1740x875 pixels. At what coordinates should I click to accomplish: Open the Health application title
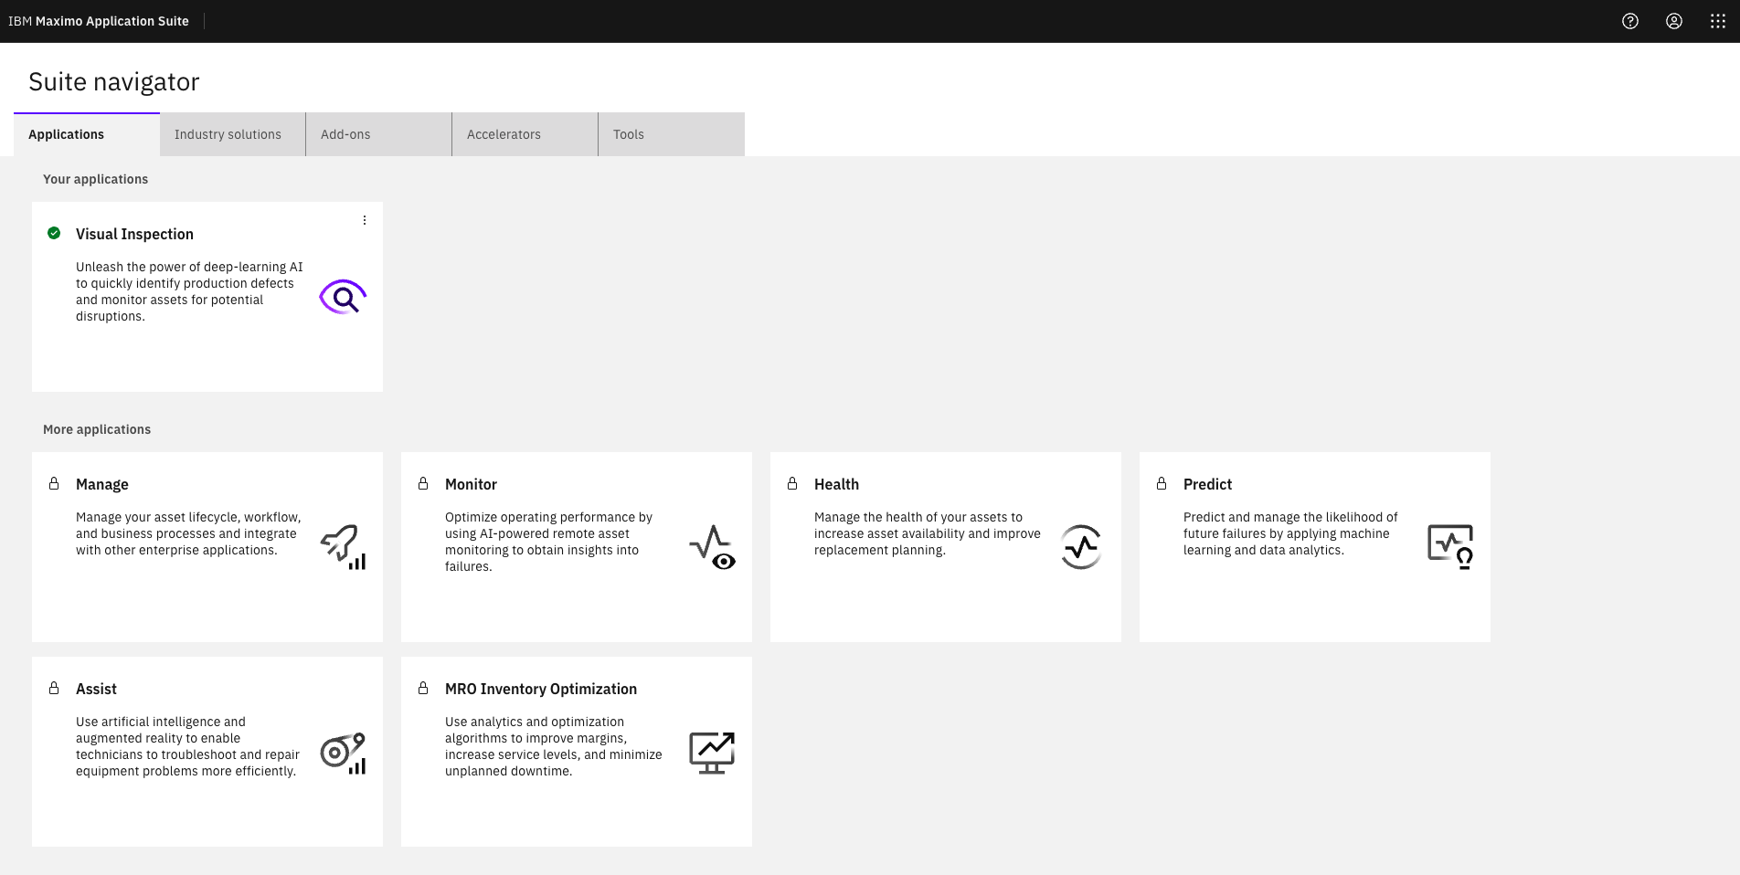tap(836, 484)
